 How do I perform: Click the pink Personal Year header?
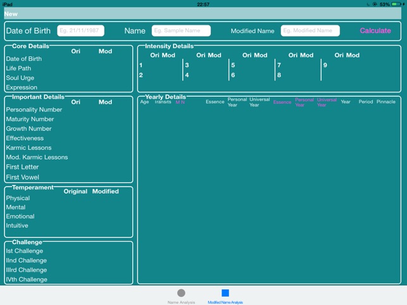(x=304, y=103)
